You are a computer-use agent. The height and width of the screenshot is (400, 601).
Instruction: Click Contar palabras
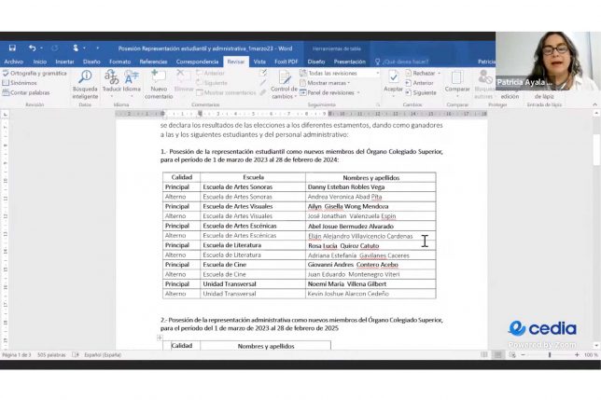(x=32, y=92)
